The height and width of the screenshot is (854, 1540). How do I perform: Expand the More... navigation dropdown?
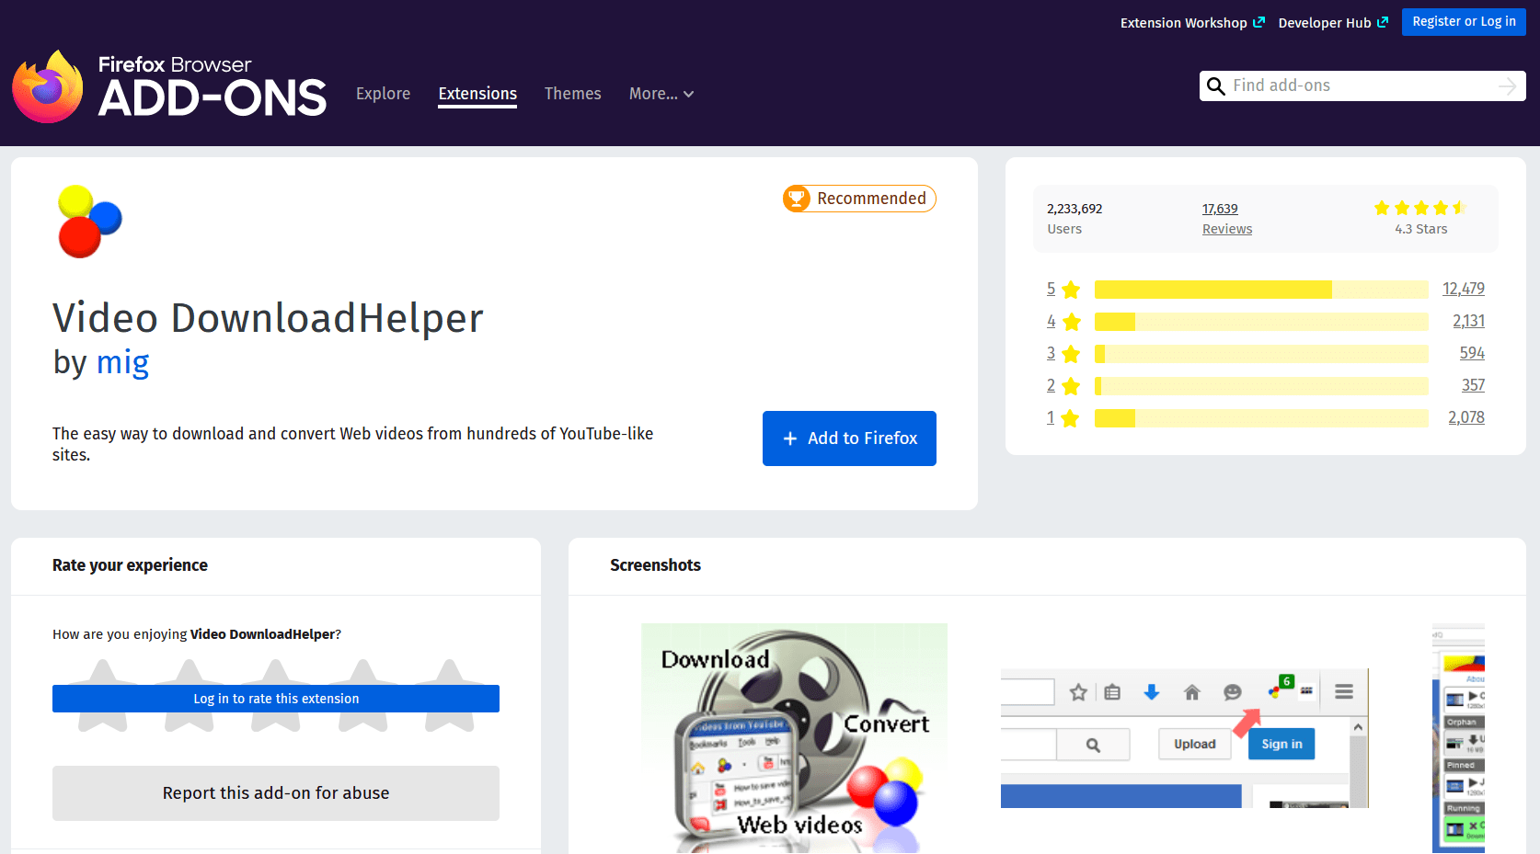point(661,94)
